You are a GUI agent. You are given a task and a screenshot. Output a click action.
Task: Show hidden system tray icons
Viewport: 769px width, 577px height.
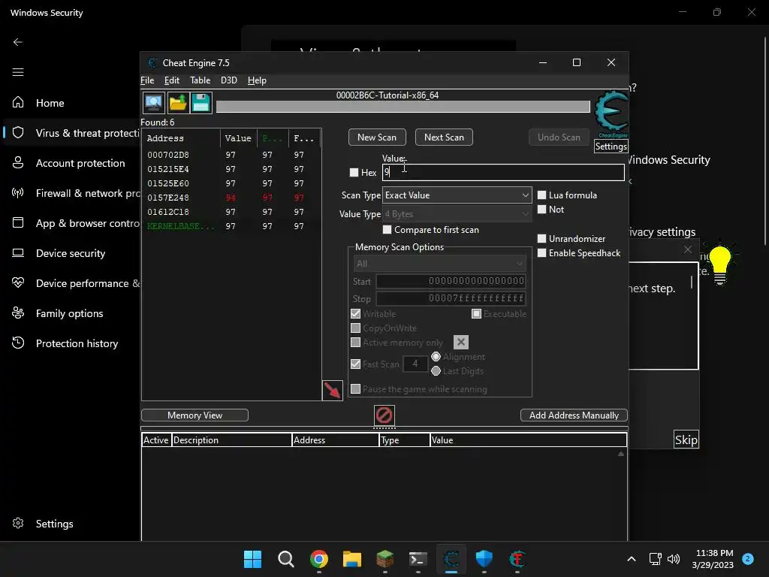click(632, 559)
